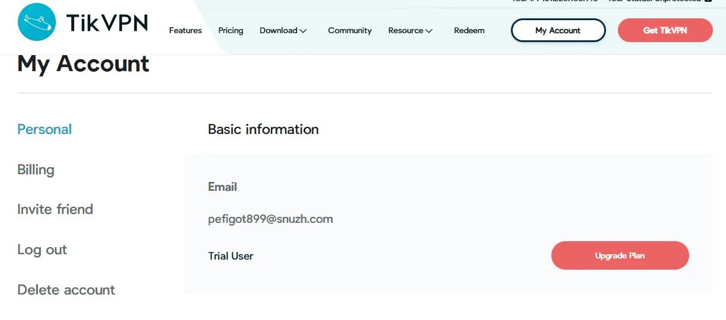Expand the Resource dropdown menu
The height and width of the screenshot is (320, 726).
[x=411, y=30]
